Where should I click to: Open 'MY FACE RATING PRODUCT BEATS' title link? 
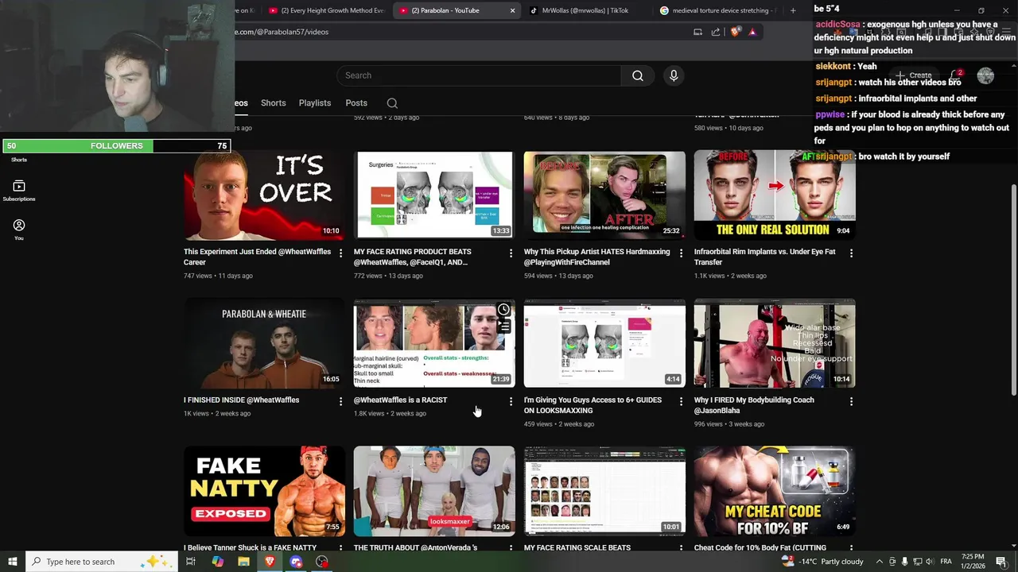pos(412,257)
